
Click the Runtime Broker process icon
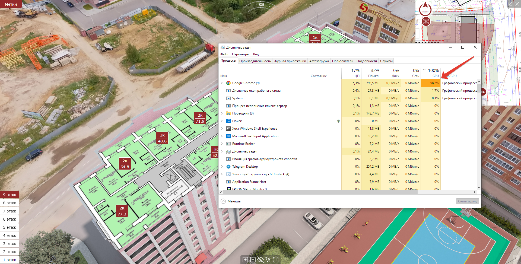tap(228, 144)
